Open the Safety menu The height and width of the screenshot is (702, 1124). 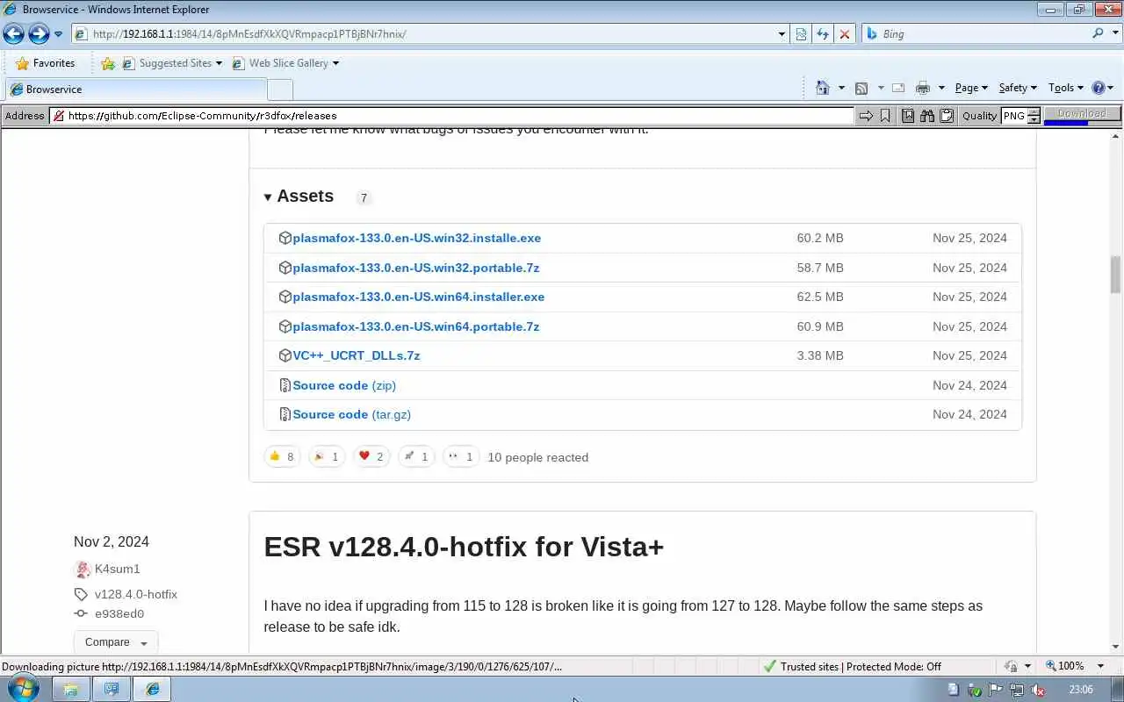tap(1018, 88)
